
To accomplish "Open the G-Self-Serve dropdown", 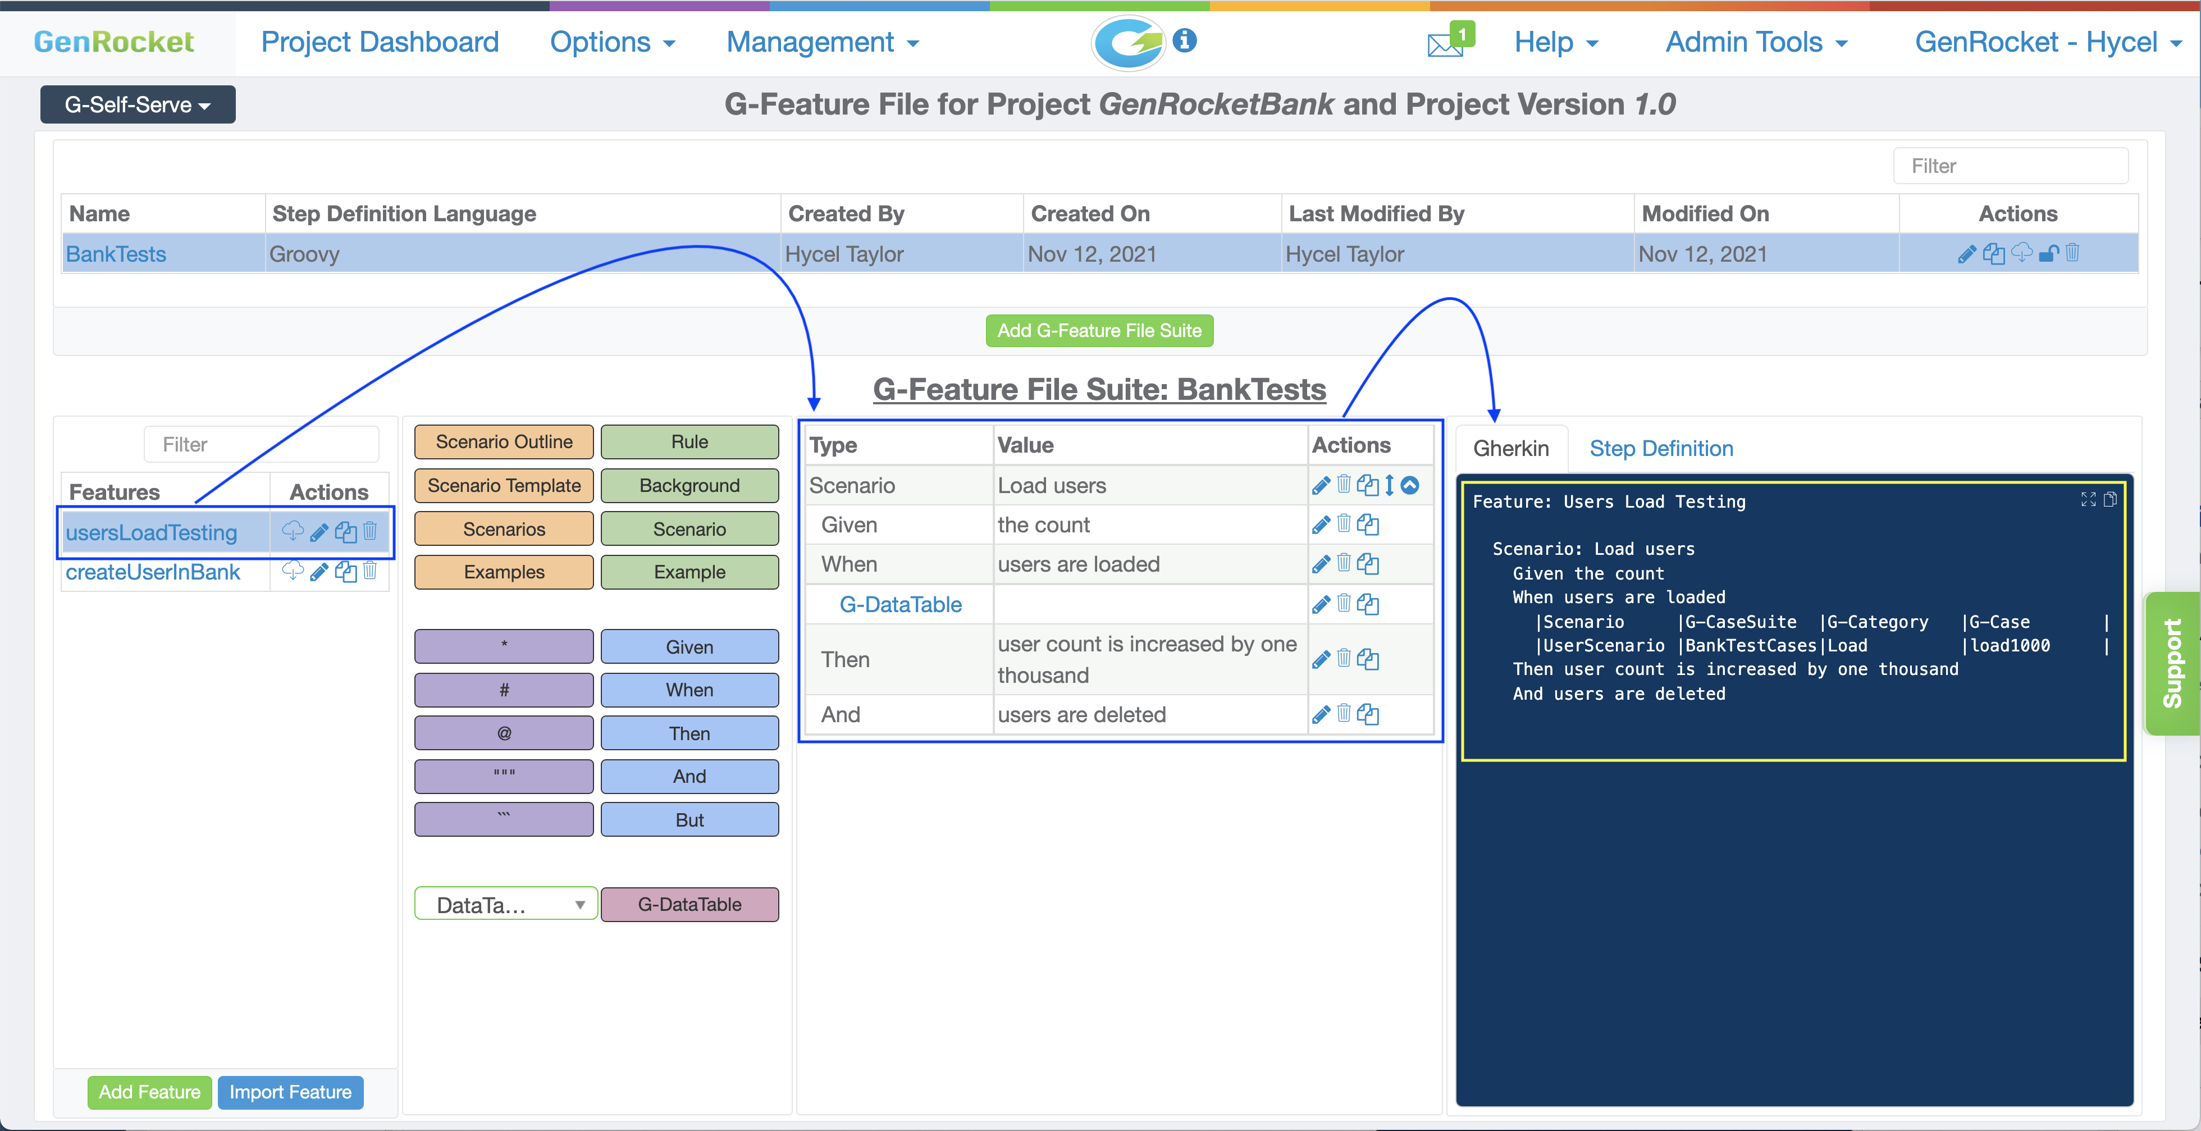I will point(138,104).
